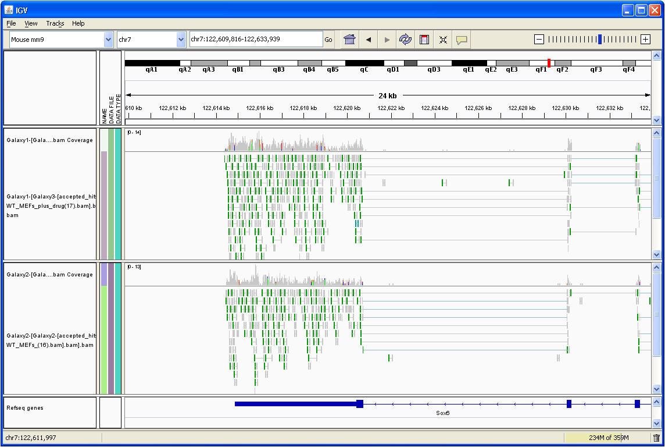Zoom out with the minus button

click(539, 39)
